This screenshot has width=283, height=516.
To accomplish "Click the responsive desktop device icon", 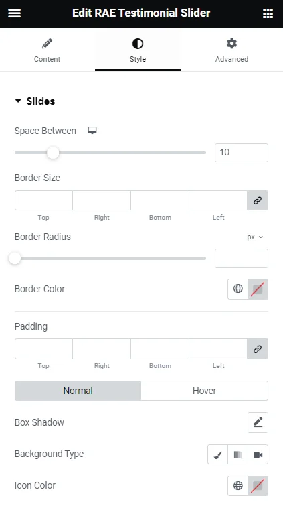I will [x=92, y=130].
